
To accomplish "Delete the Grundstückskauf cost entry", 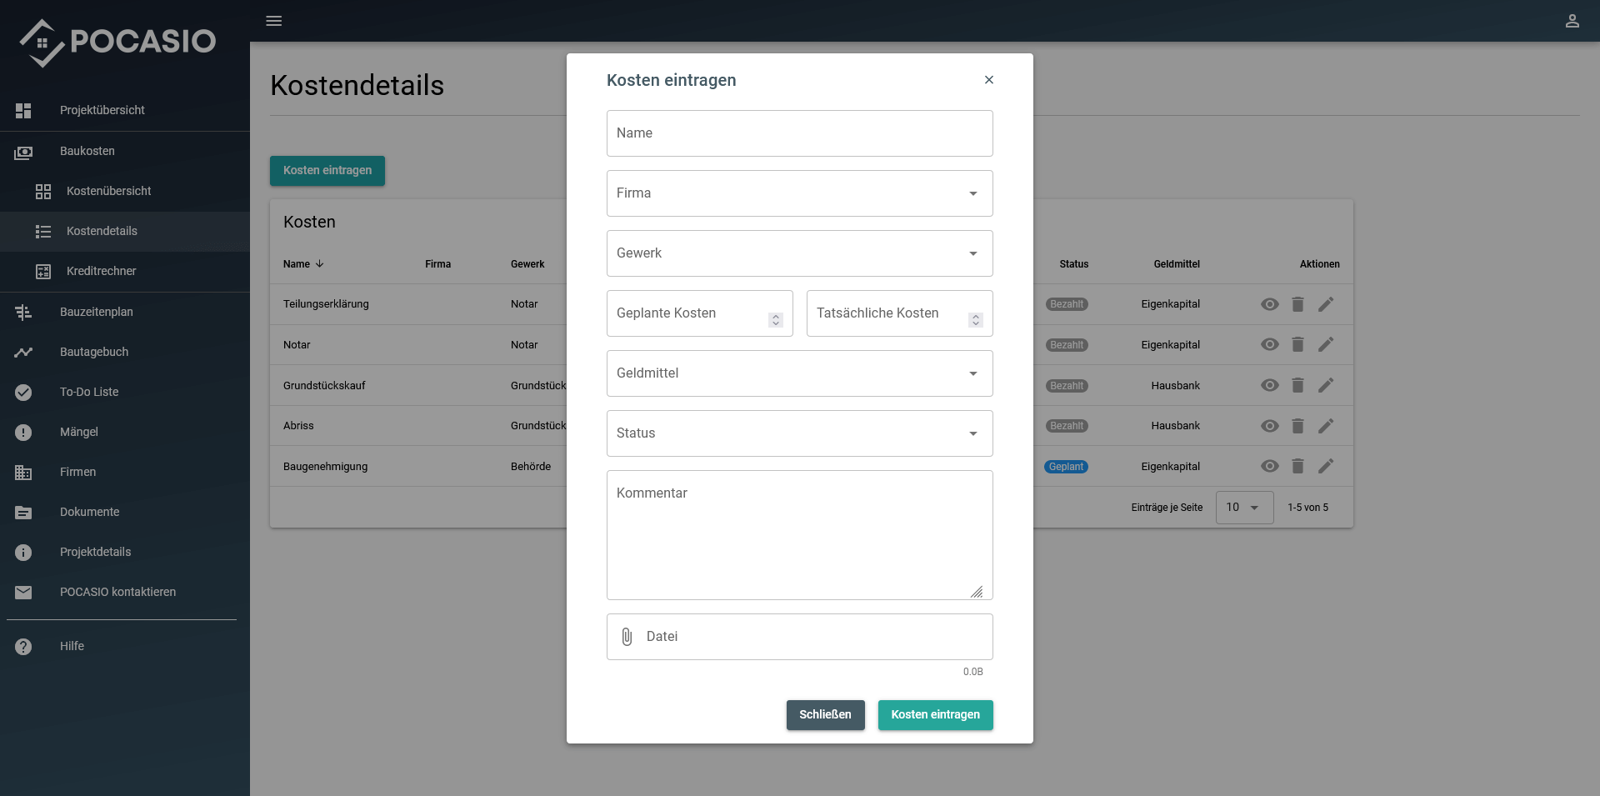I will point(1297,385).
